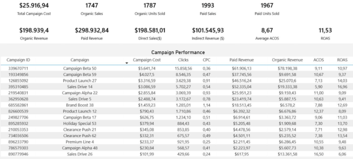Sort table by Campaign ID header
Viewport: 353px width, 159px height.
(18, 60)
